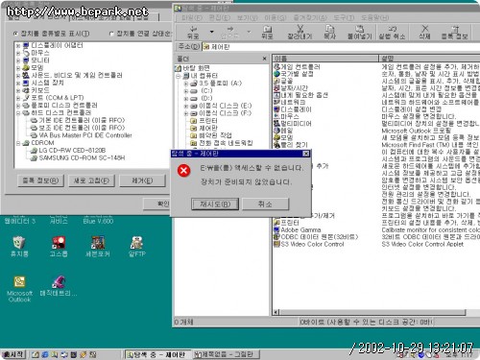Viewport: 480px width, 360px height.
Task: Open the 게임 컨트롤러 control panel icon
Action: pyautogui.click(x=276, y=67)
